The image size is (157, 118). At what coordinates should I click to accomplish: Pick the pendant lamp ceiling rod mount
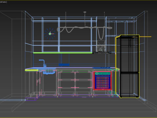click(x=85, y=12)
